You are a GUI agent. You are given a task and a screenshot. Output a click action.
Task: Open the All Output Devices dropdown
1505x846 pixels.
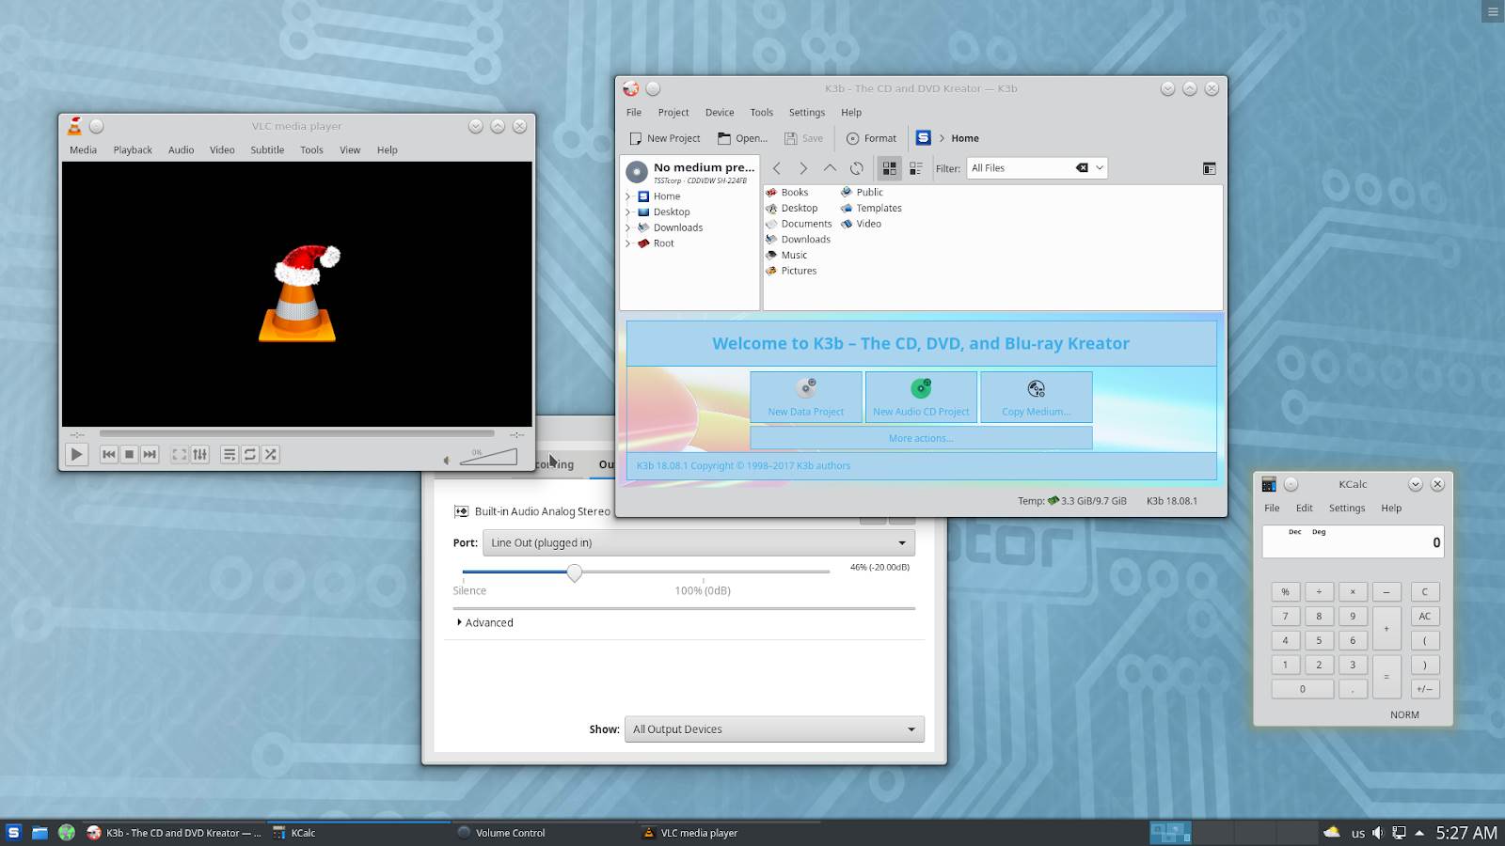pyautogui.click(x=774, y=729)
